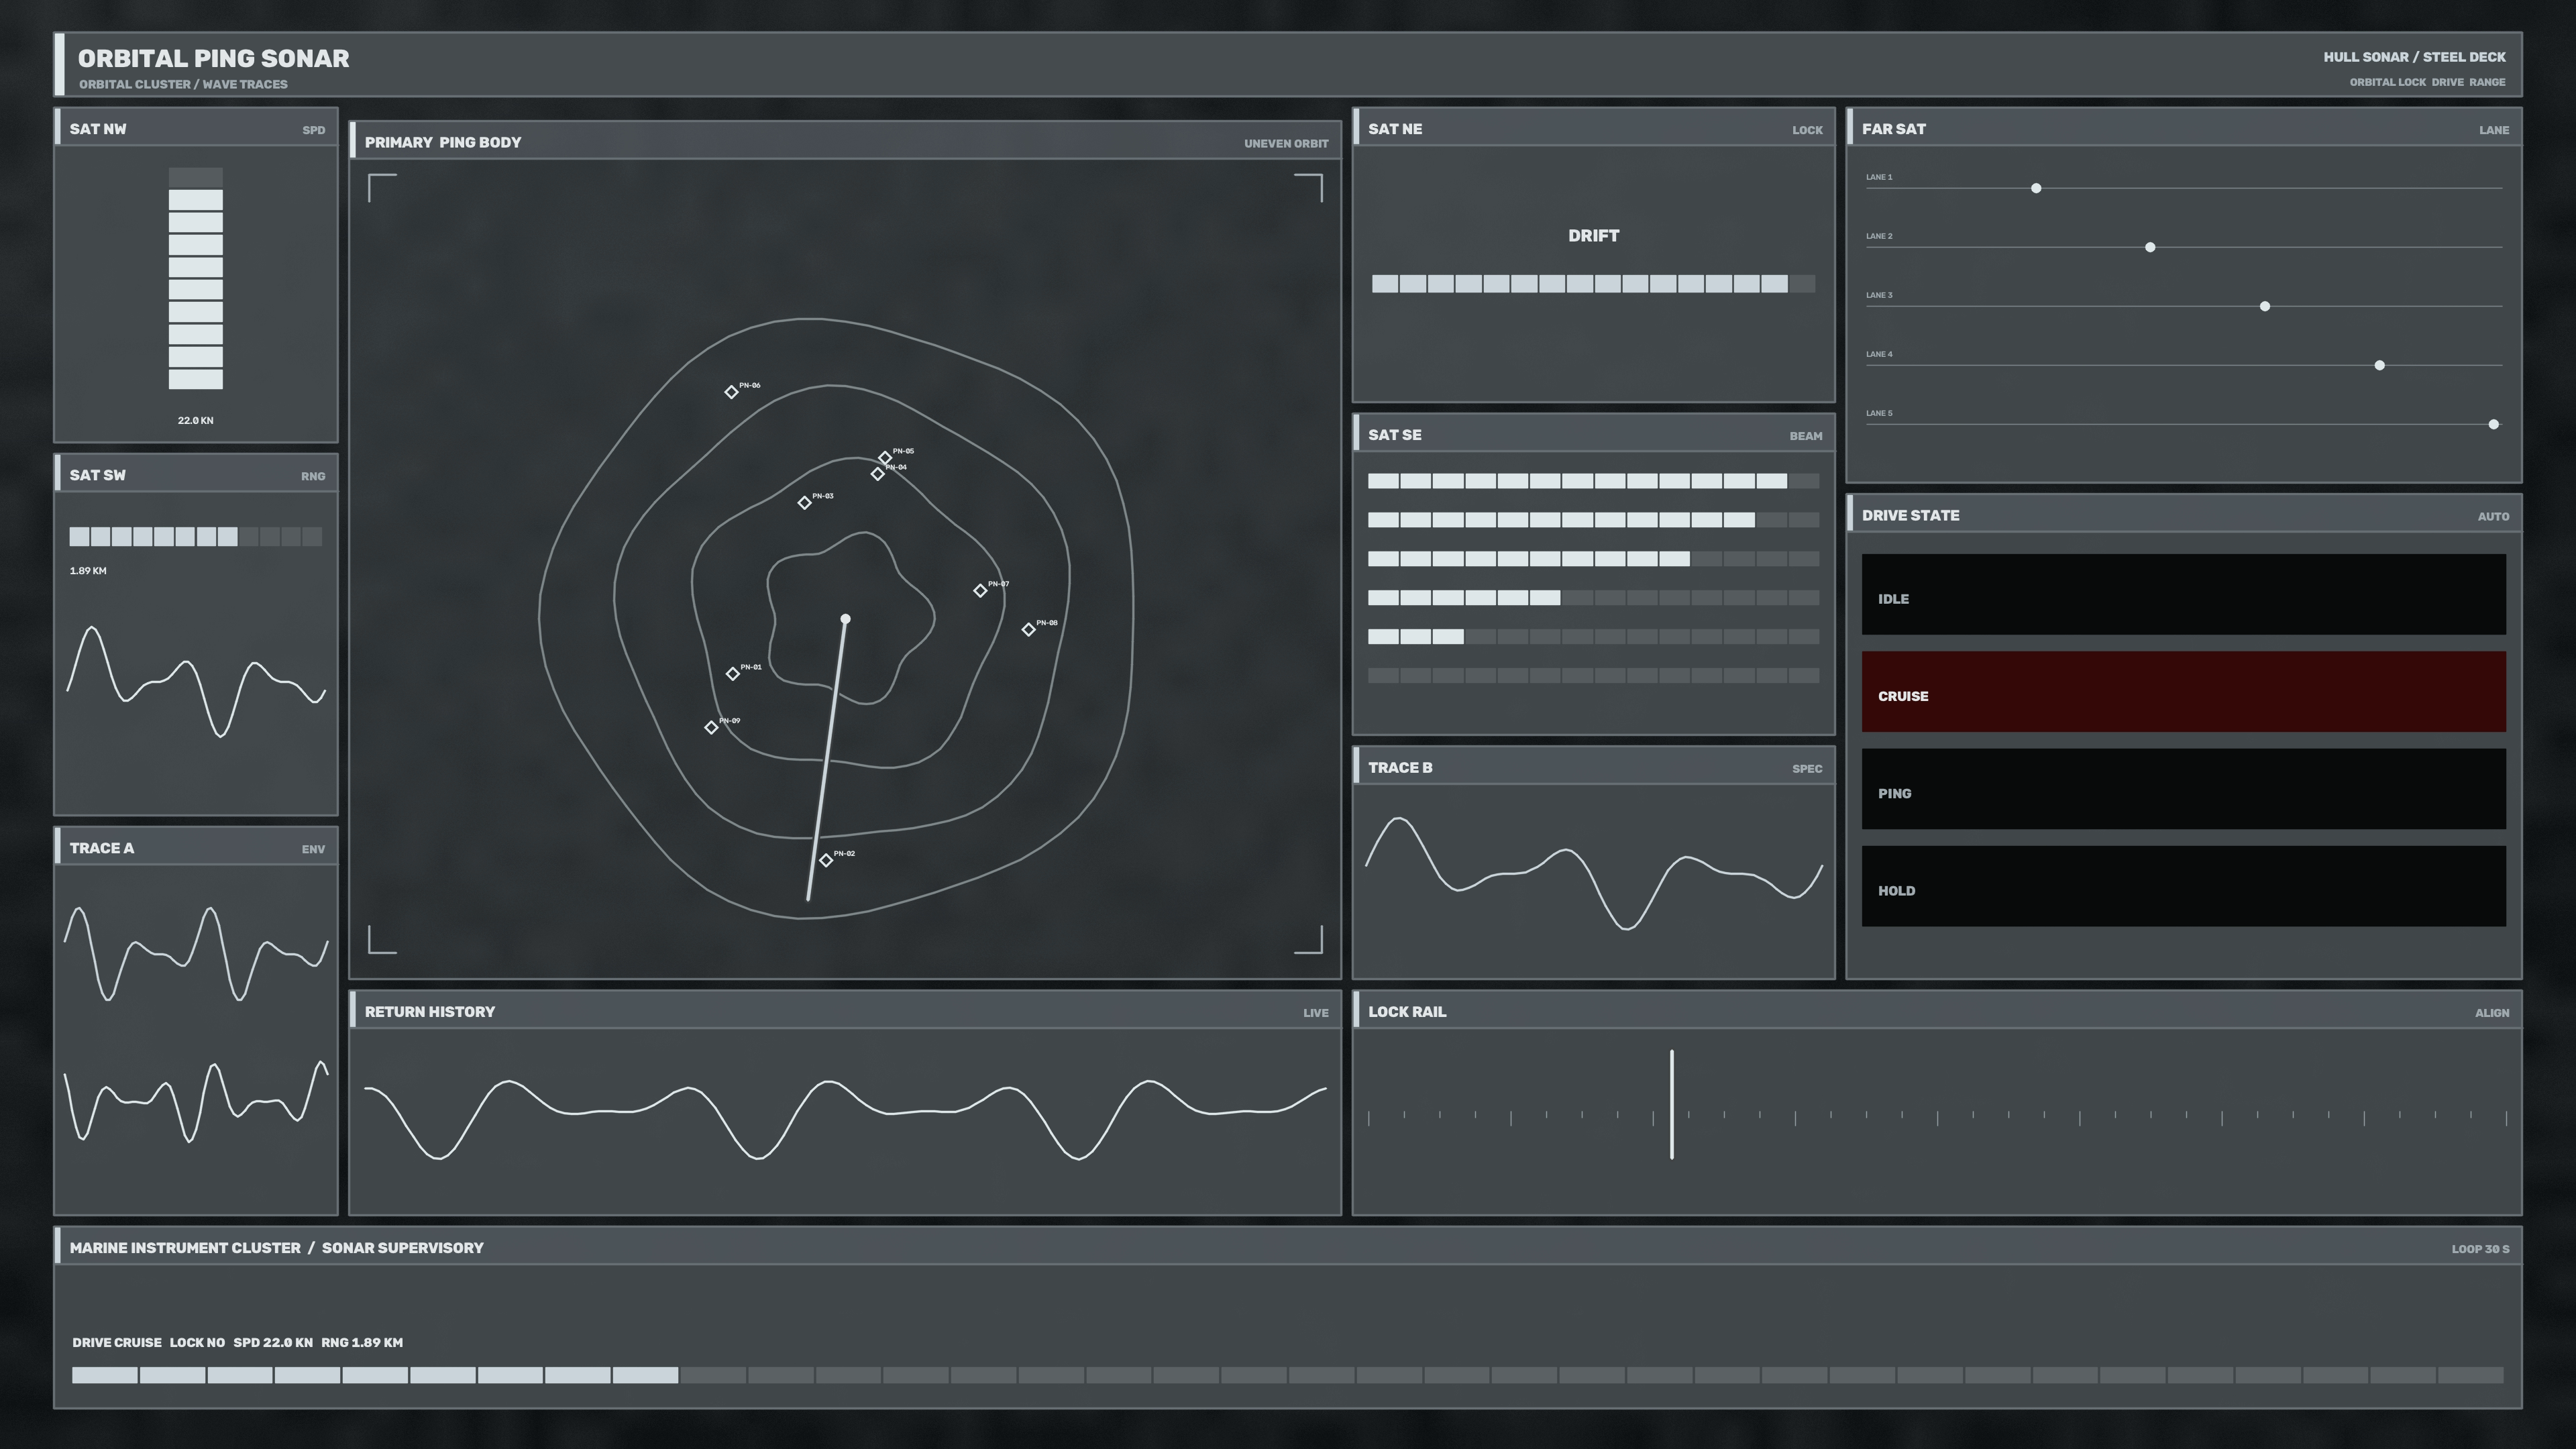Choose the HOLD drive state
The width and height of the screenshot is (2576, 1449).
(x=2183, y=886)
